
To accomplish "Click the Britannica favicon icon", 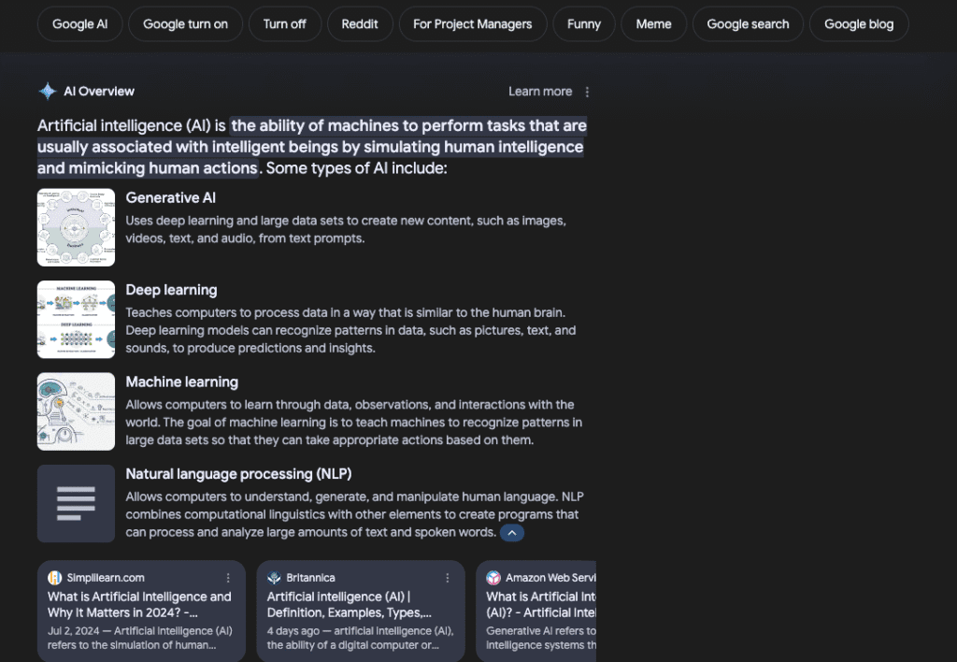I will click(275, 578).
